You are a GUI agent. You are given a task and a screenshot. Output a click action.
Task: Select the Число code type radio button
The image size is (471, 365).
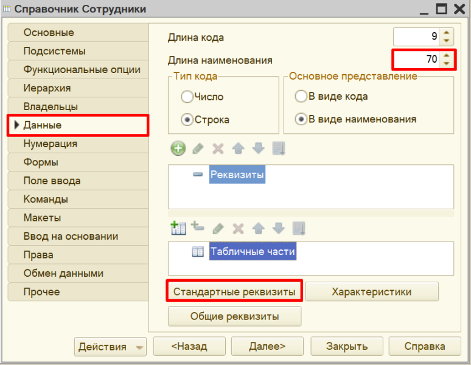point(187,97)
